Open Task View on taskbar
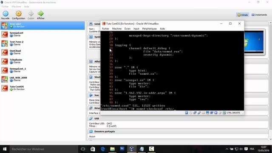The width and height of the screenshot is (272, 153). click(x=83, y=149)
